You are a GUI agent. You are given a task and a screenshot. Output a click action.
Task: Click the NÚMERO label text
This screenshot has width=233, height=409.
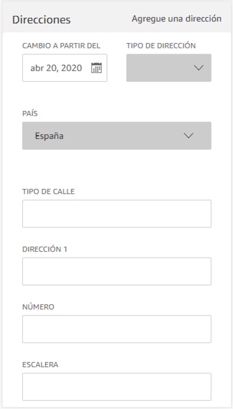coord(38,307)
